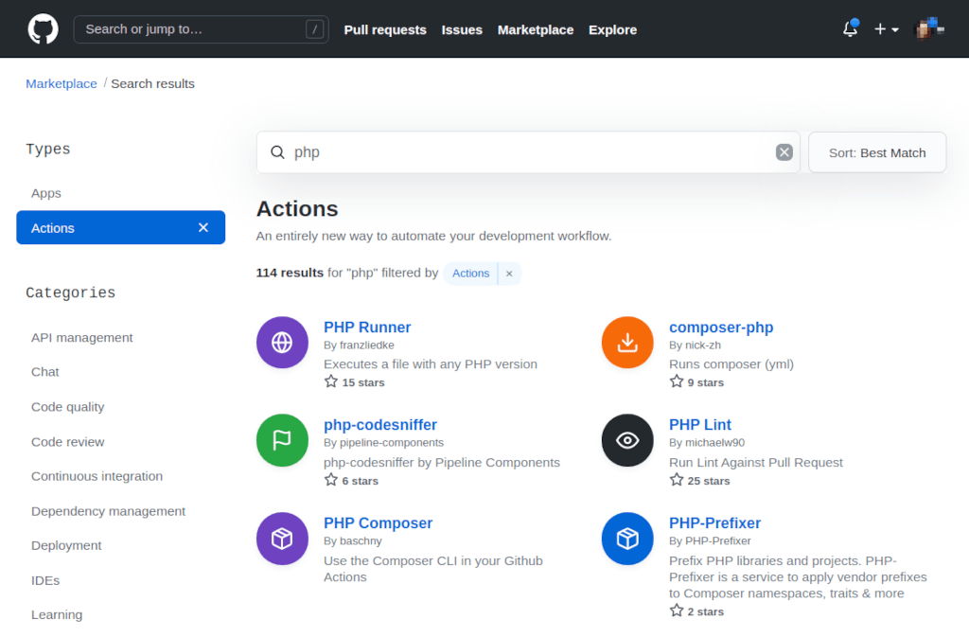Open the PHP Composer action
Viewport: 969px width, 637px height.
pos(378,522)
